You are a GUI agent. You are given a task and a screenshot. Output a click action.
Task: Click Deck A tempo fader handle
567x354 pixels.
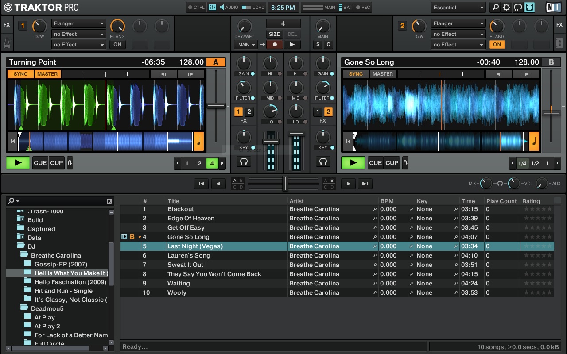point(216,106)
